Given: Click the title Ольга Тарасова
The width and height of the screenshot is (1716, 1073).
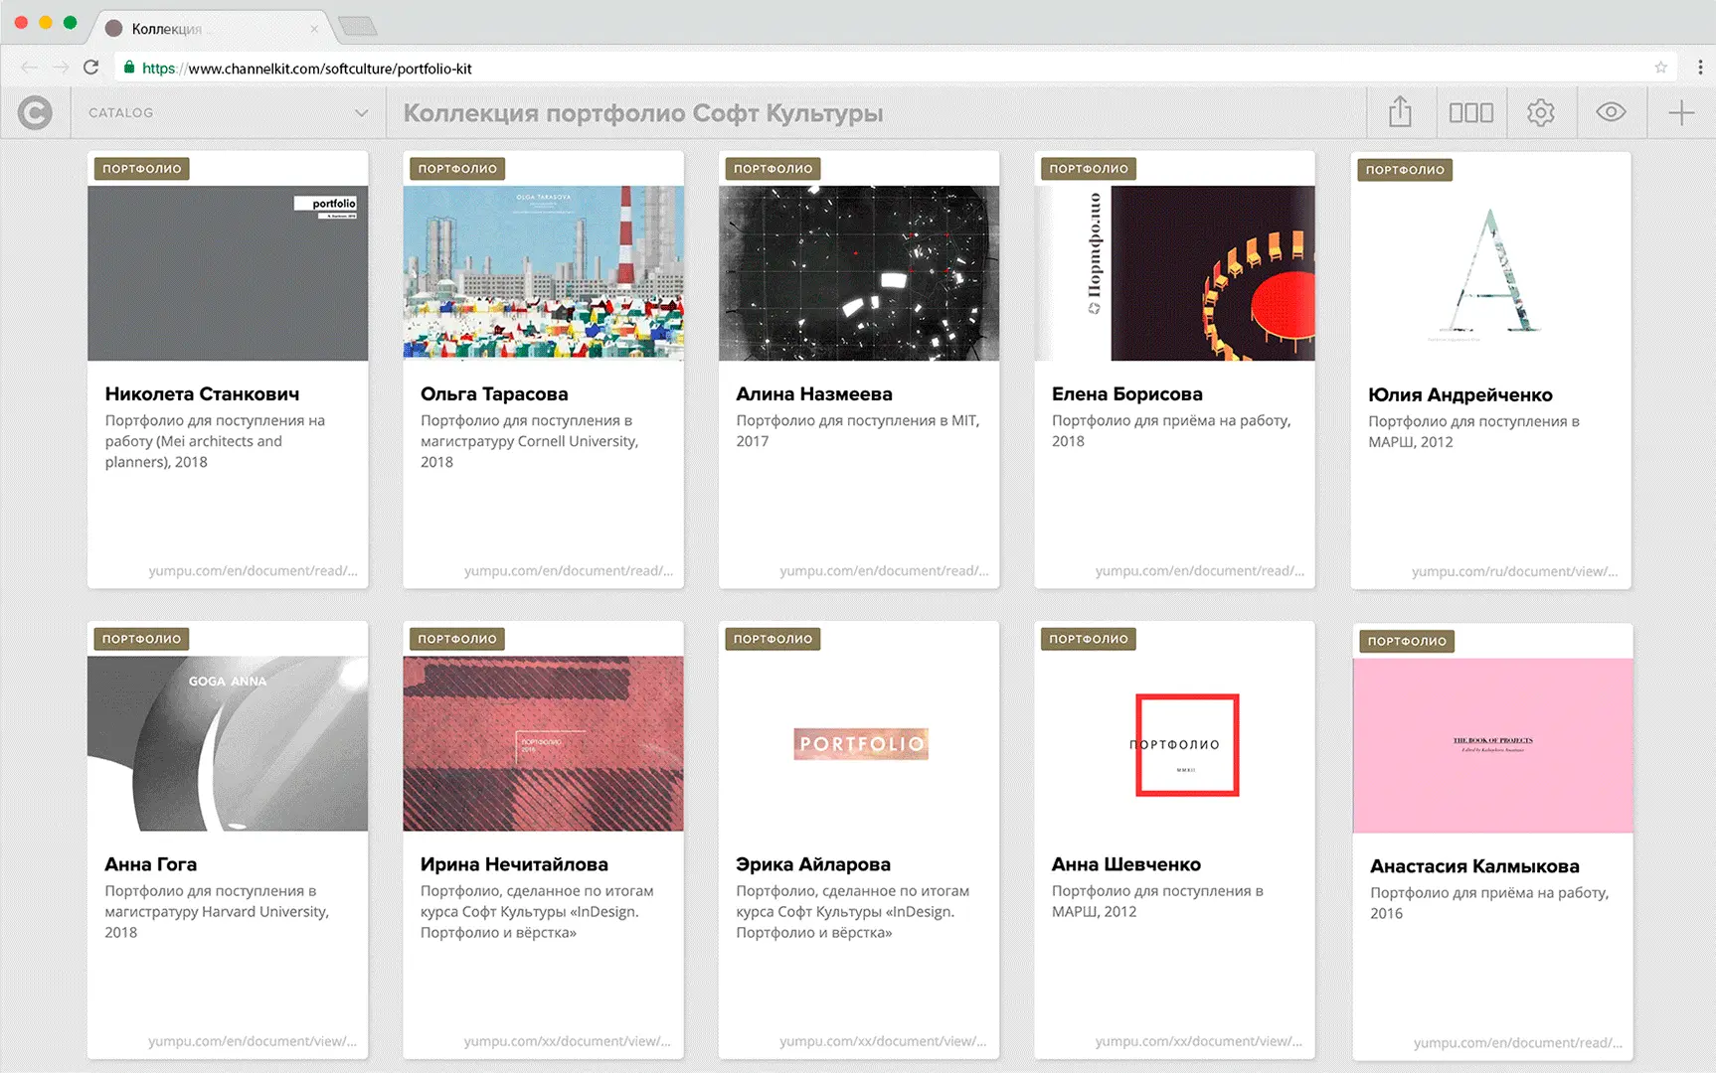Looking at the screenshot, I should pyautogui.click(x=494, y=393).
